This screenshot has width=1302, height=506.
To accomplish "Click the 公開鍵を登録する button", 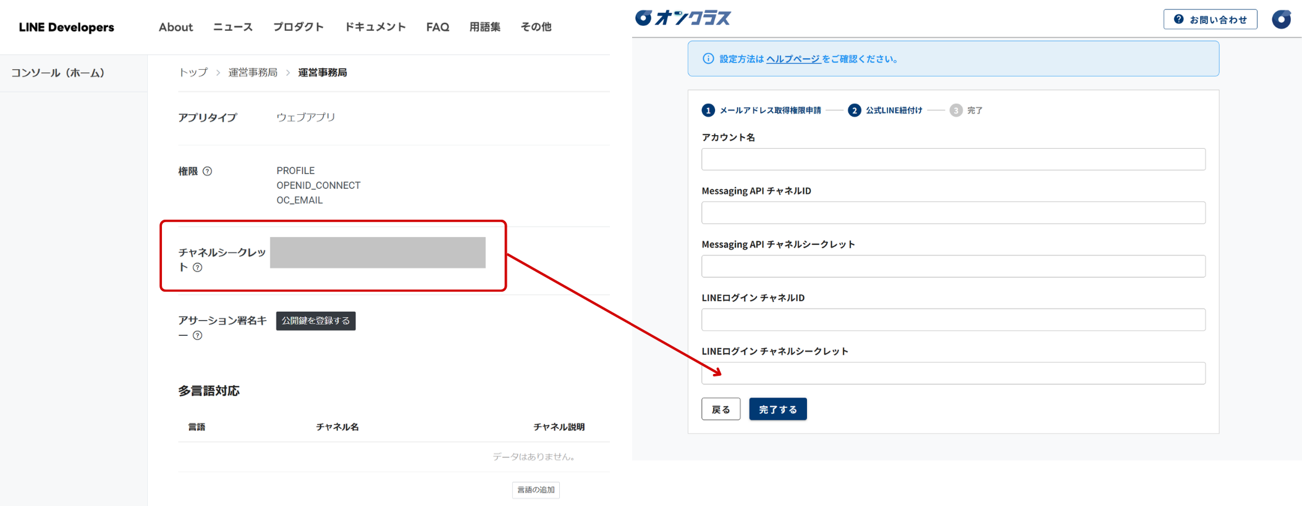I will coord(316,321).
